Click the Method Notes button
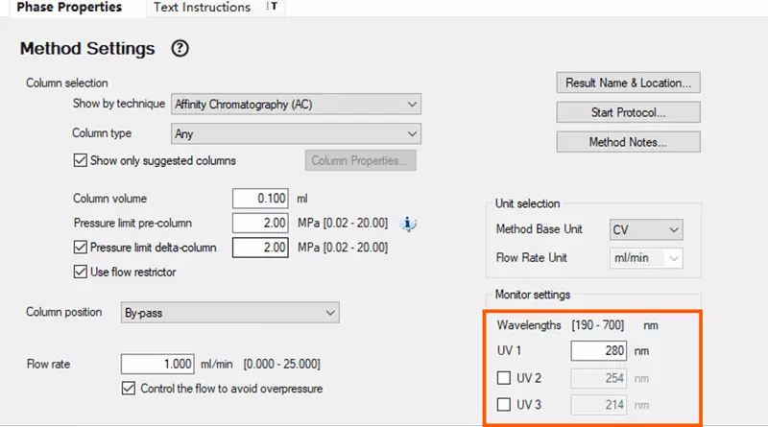The image size is (768, 427). click(x=628, y=142)
